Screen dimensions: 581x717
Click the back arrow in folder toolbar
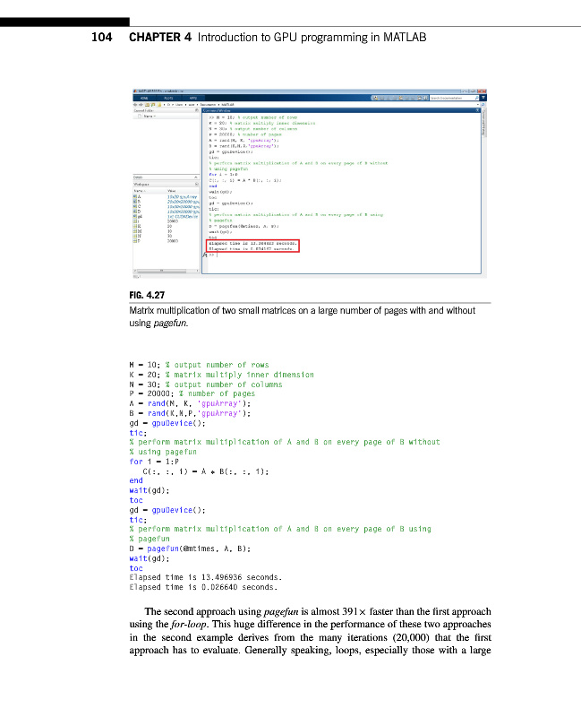pos(134,105)
